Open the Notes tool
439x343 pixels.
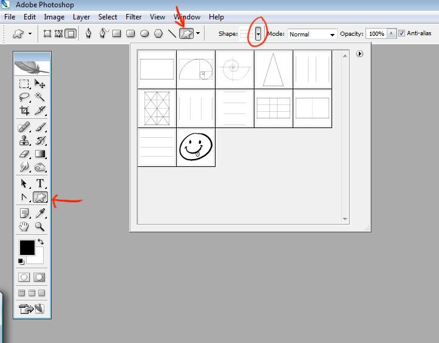point(24,213)
